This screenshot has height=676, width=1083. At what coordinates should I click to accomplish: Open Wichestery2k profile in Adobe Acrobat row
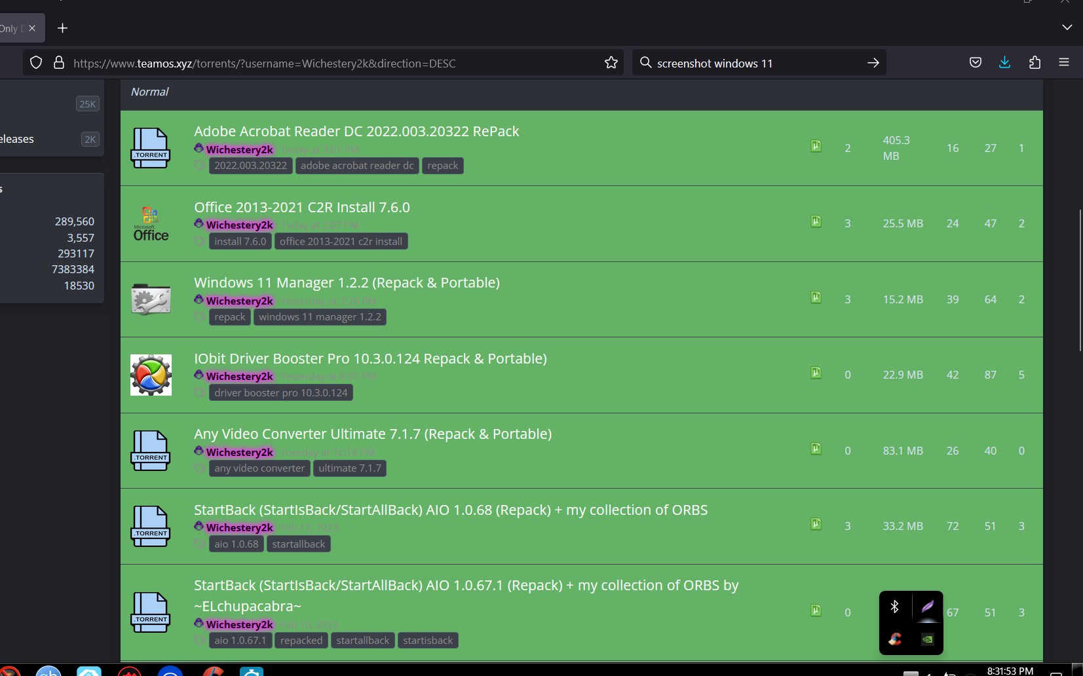pyautogui.click(x=240, y=149)
